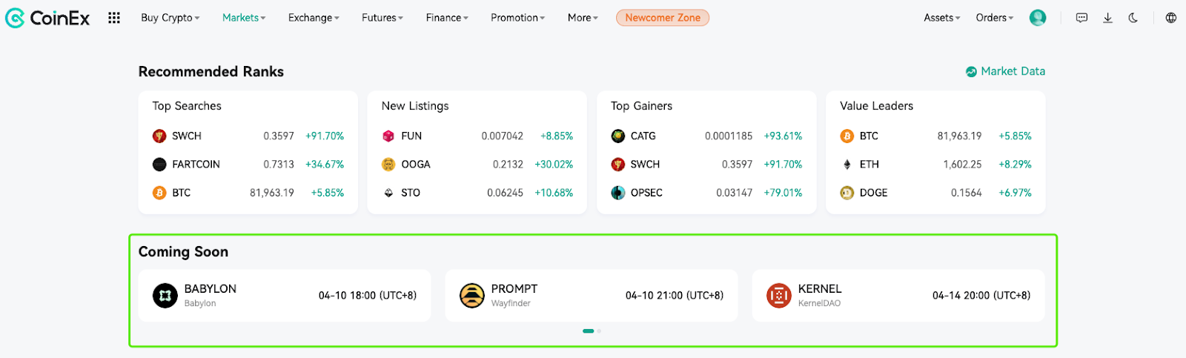
Task: Open the Value Leaders rank heading
Action: pyautogui.click(x=876, y=106)
